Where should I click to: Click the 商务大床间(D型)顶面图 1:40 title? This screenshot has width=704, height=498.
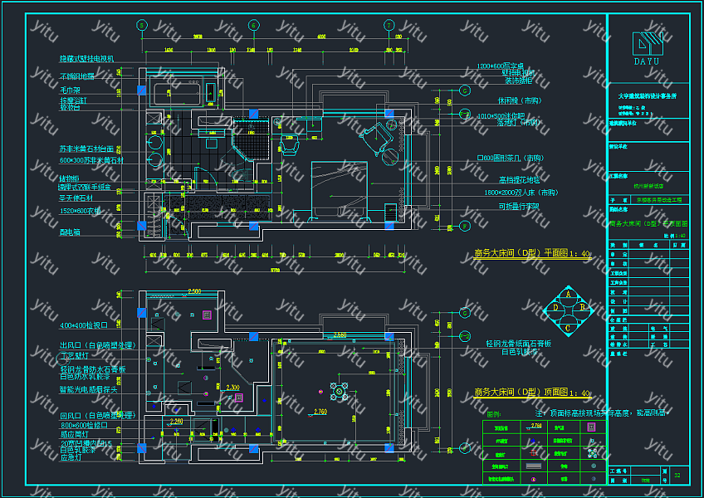coord(532,392)
